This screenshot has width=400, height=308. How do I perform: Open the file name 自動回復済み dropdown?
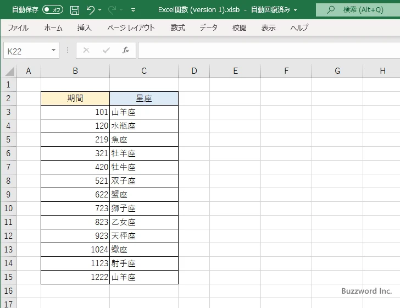(x=296, y=10)
